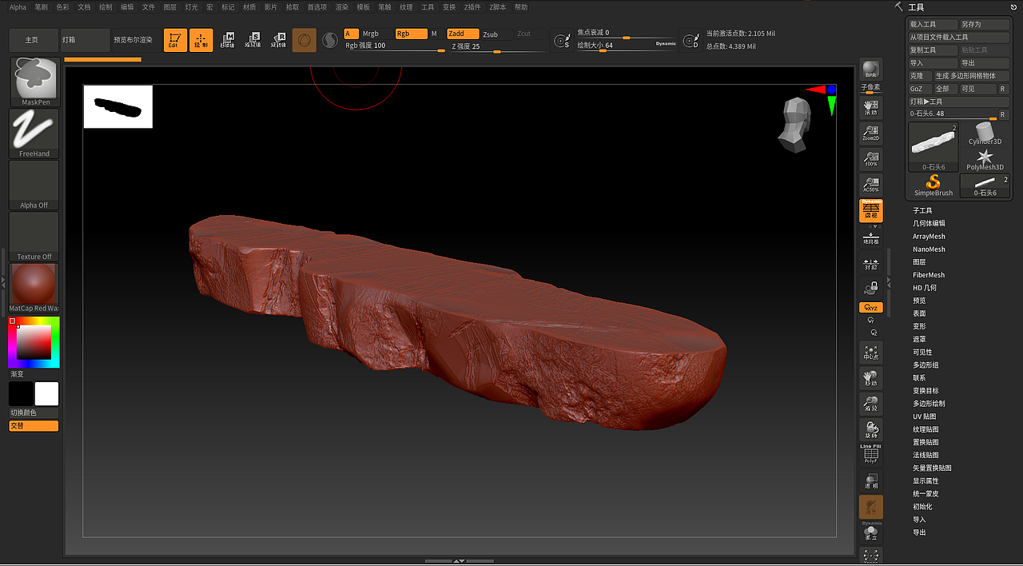Open the 笔刷 brush menu
Viewport: 1023px width, 566px height.
tap(41, 7)
